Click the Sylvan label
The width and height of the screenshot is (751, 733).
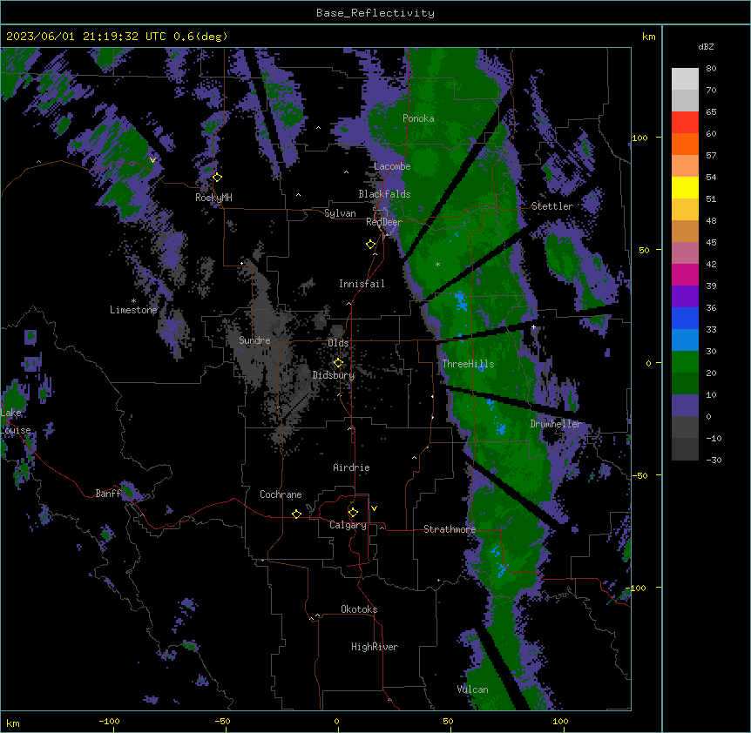tap(340, 213)
